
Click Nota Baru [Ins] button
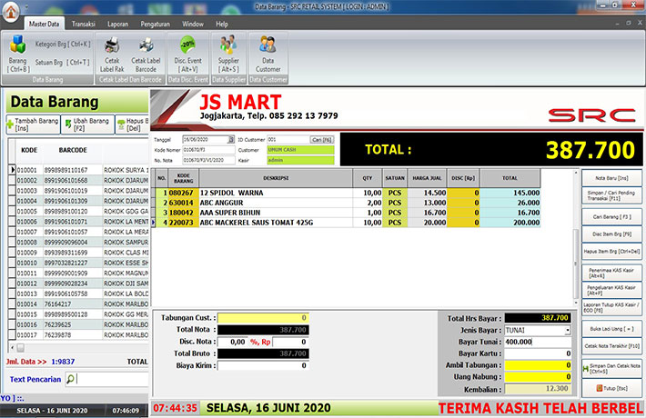click(x=611, y=178)
